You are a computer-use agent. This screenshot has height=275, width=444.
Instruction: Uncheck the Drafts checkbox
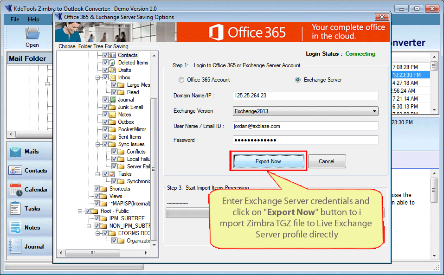coord(105,70)
